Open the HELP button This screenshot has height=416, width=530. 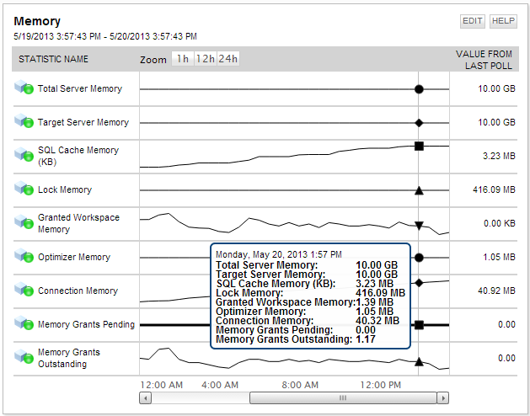pyautogui.click(x=503, y=21)
